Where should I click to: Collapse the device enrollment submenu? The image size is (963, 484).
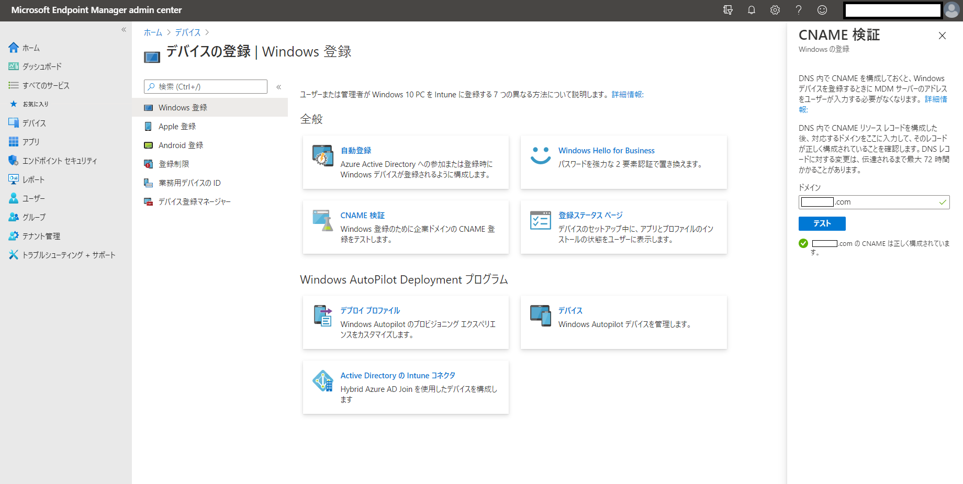pos(279,87)
